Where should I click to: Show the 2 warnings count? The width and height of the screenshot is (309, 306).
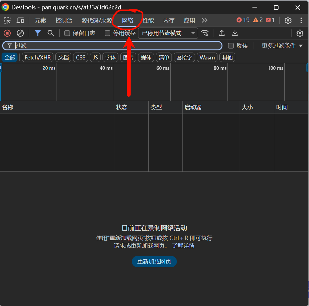click(x=258, y=20)
